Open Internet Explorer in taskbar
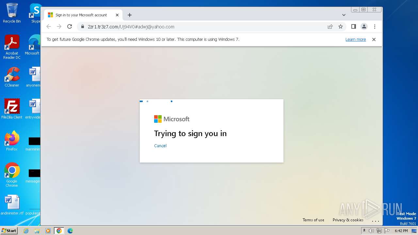The height and width of the screenshot is (235, 418). coord(26,231)
